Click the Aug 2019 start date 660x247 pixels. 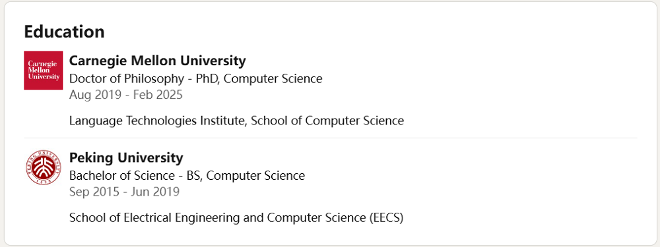tap(94, 94)
